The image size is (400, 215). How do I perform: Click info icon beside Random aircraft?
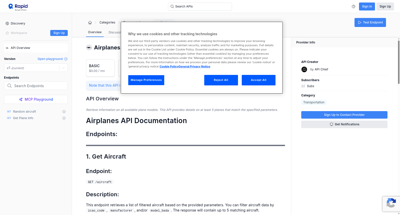click(64, 112)
